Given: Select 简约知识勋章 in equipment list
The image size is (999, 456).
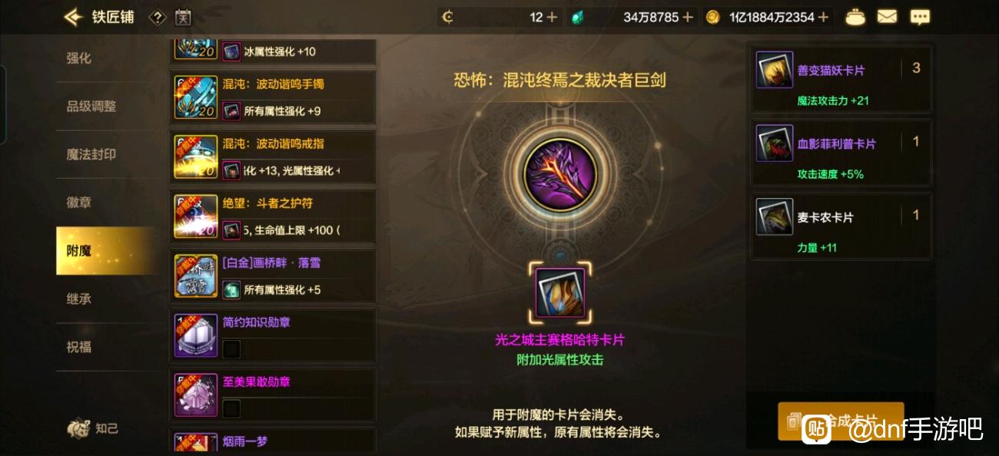Looking at the screenshot, I should pyautogui.click(x=273, y=335).
